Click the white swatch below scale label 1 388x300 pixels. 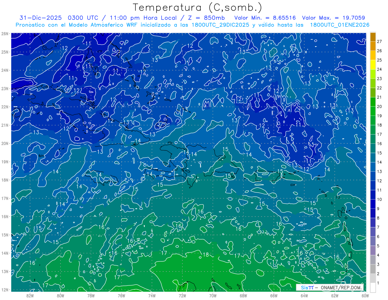pos(373,287)
